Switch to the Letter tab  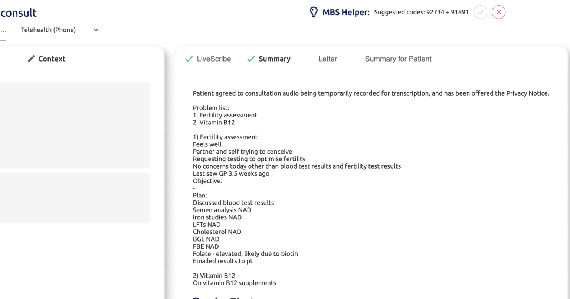(x=327, y=59)
